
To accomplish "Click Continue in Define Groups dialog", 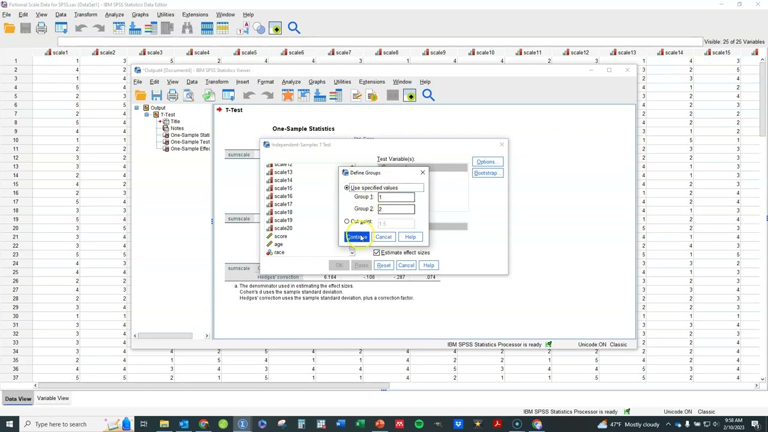I will pyautogui.click(x=356, y=237).
